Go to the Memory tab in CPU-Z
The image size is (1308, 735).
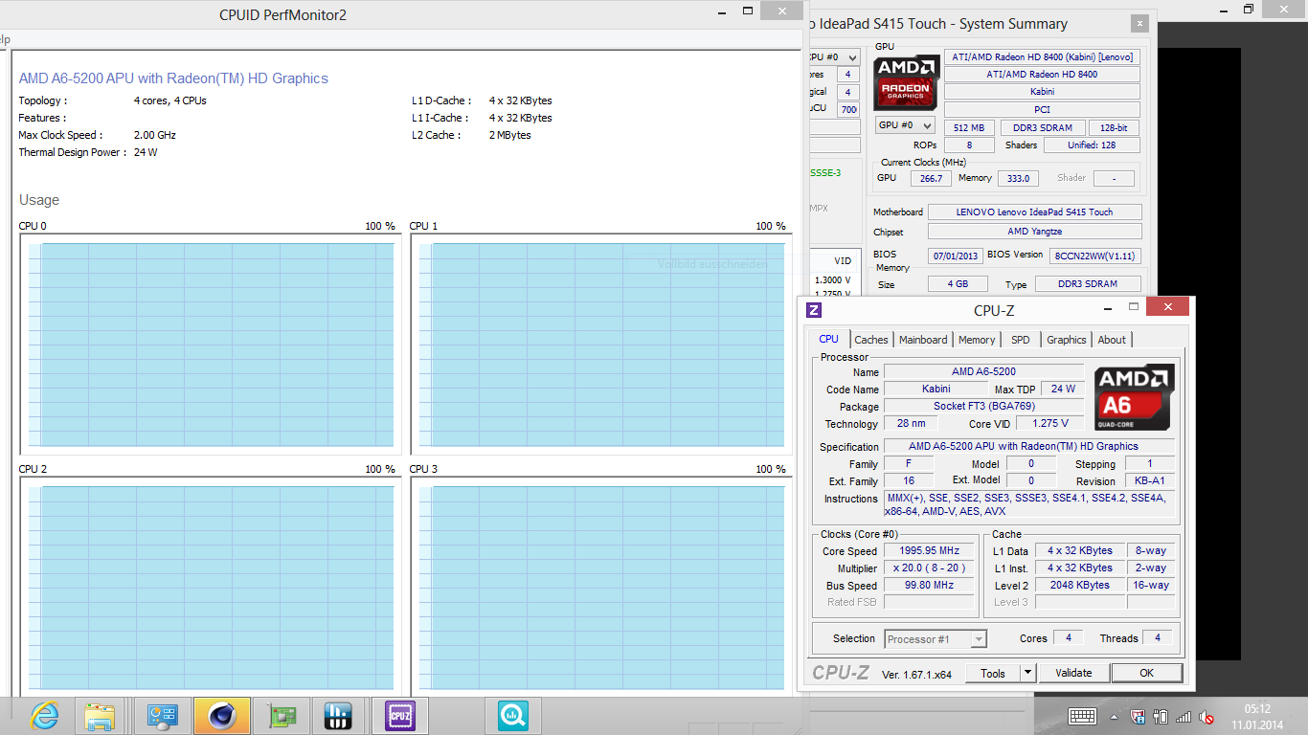977,340
